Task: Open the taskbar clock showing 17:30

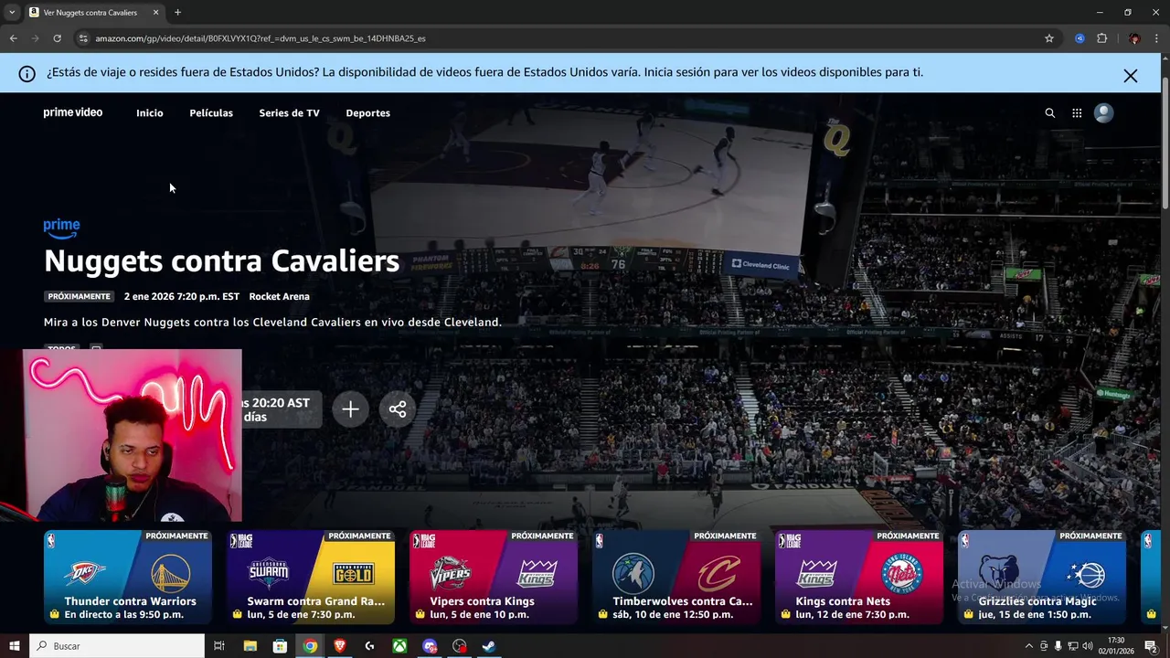Action: (1117, 646)
